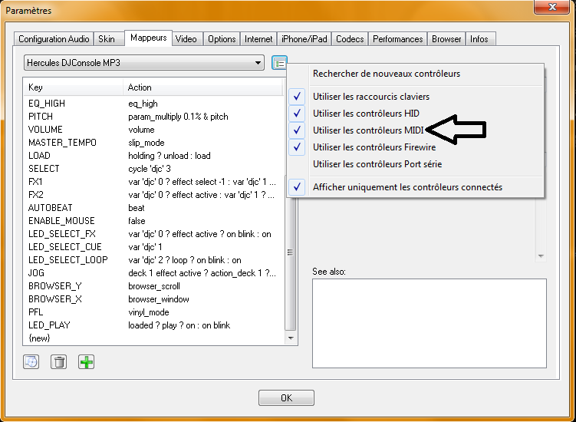
Task: Sort by the Key column header
Action: click(x=73, y=87)
